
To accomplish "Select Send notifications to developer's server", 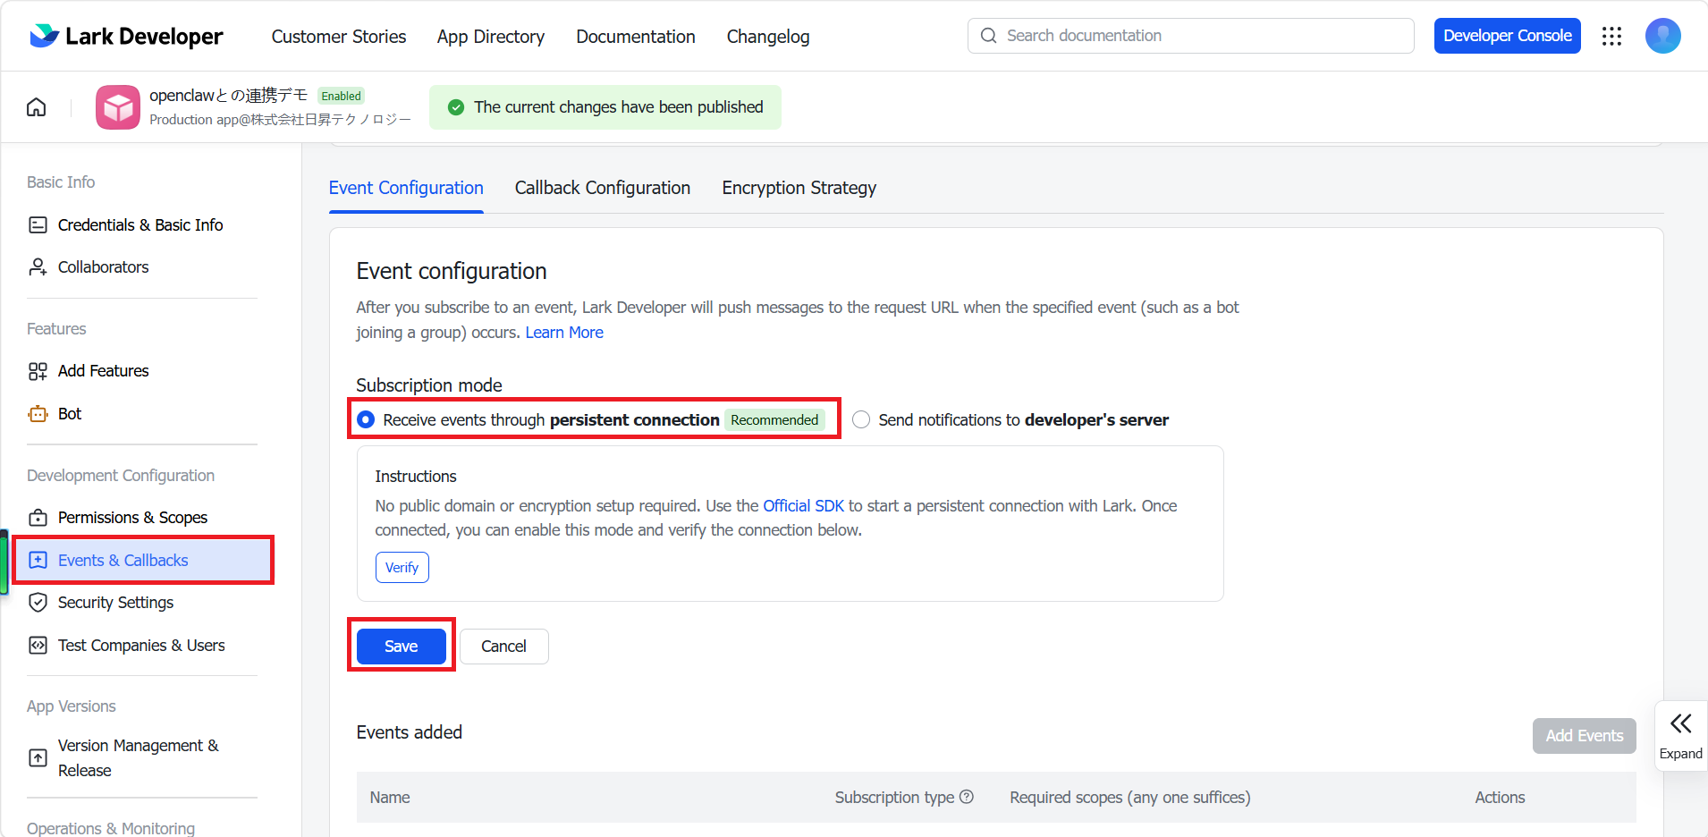I will 861,419.
